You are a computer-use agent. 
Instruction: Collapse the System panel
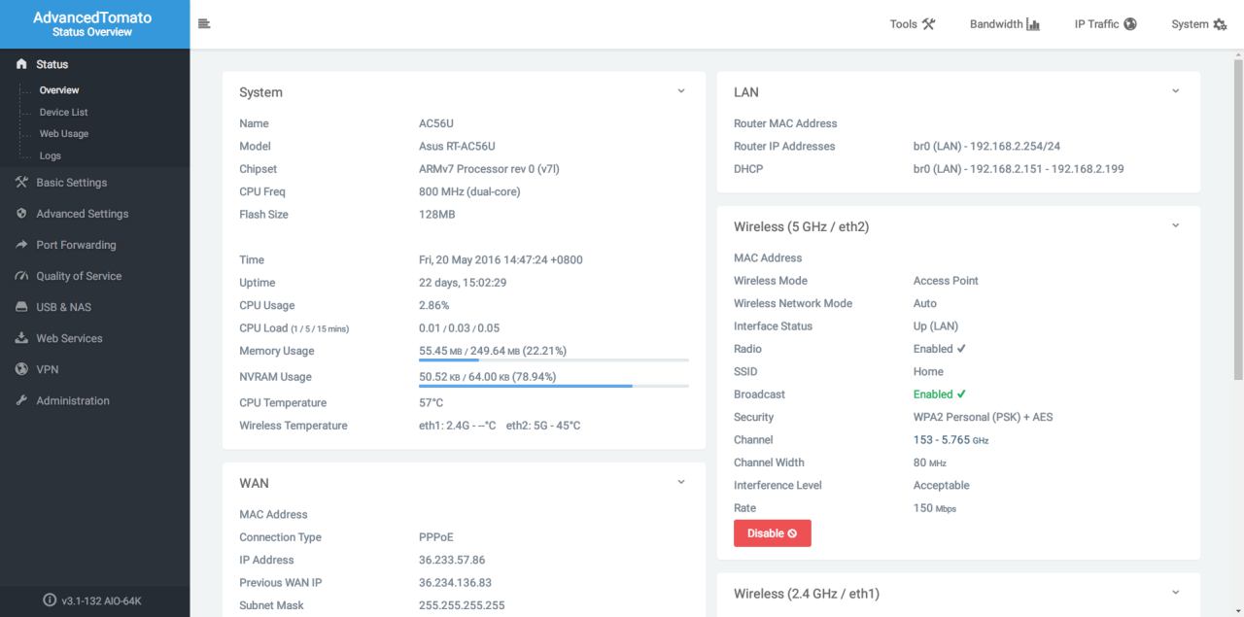(680, 91)
